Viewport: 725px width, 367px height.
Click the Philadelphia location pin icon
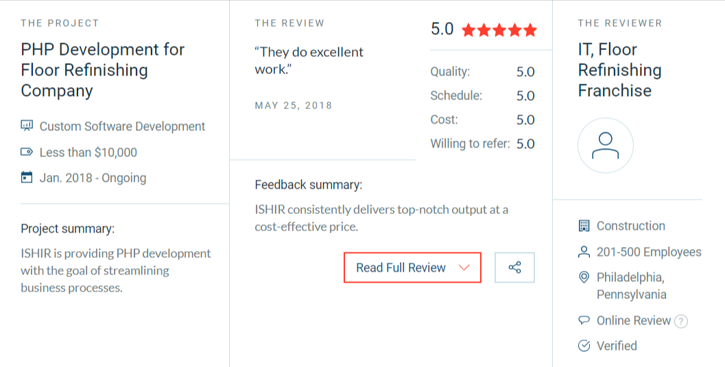pos(584,277)
